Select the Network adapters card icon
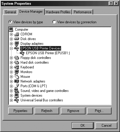 (17, 81)
